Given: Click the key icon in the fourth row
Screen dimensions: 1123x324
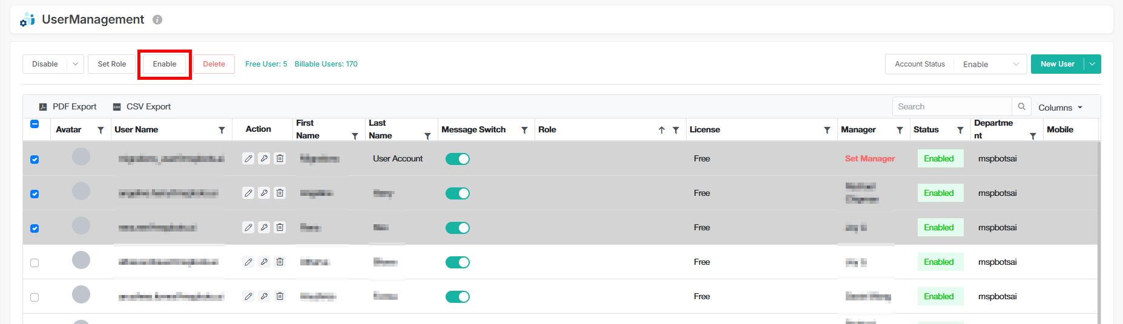Looking at the screenshot, I should click(264, 262).
